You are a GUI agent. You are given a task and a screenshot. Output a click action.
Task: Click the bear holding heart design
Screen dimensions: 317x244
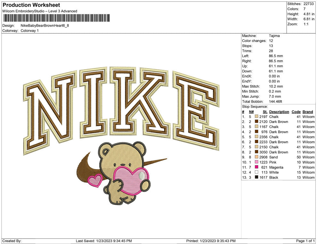[x=125, y=173]
